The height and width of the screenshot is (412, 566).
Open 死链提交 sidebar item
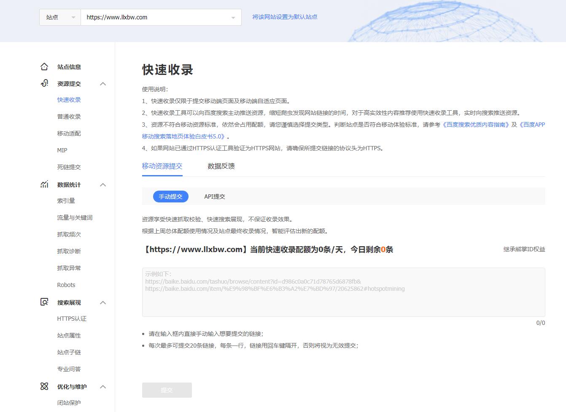[69, 167]
